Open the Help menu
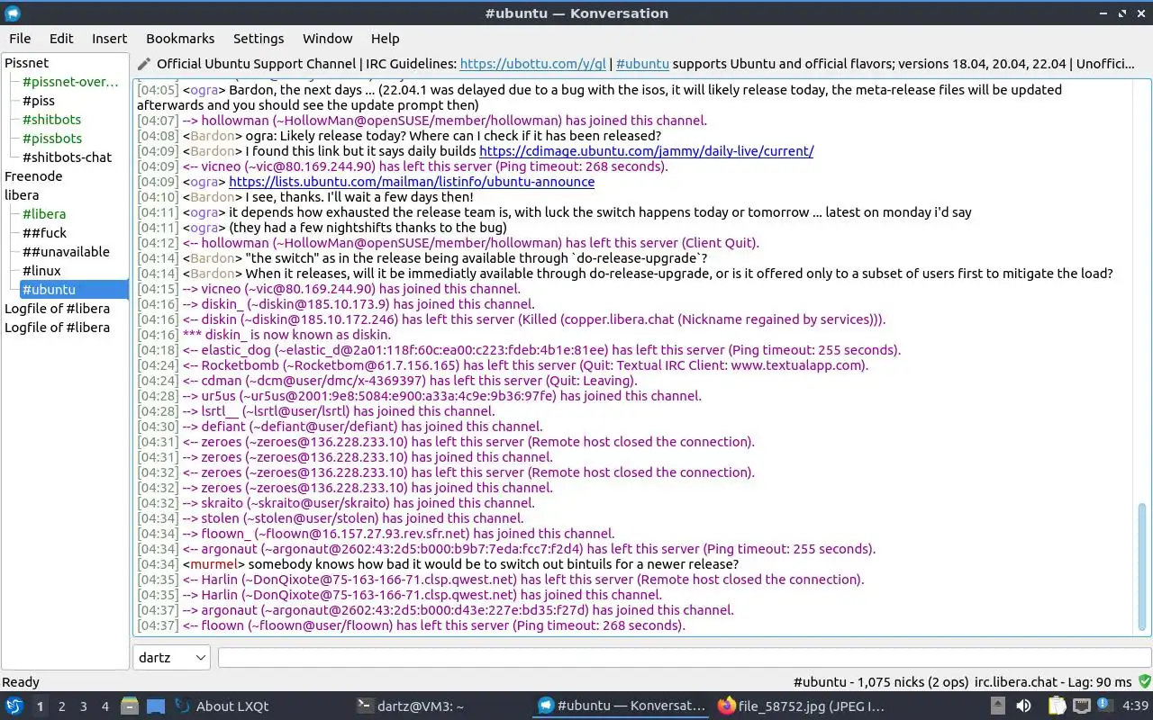Screen dimensions: 1153x720 pyautogui.click(x=385, y=39)
